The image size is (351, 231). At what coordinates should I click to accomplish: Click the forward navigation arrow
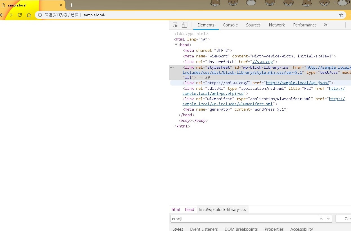(10, 15)
